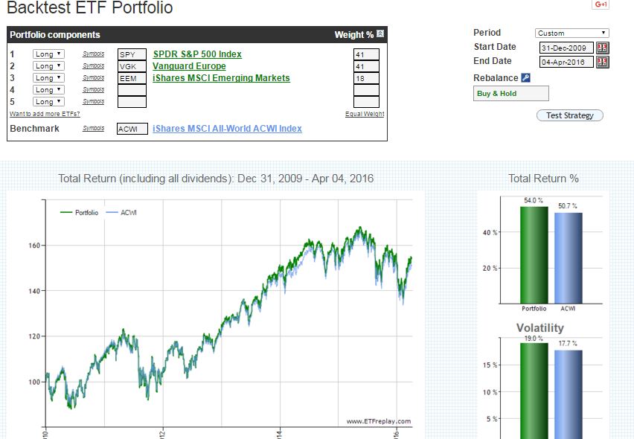The image size is (634, 439).
Task: Click the Equal Weight link
Action: [x=365, y=114]
